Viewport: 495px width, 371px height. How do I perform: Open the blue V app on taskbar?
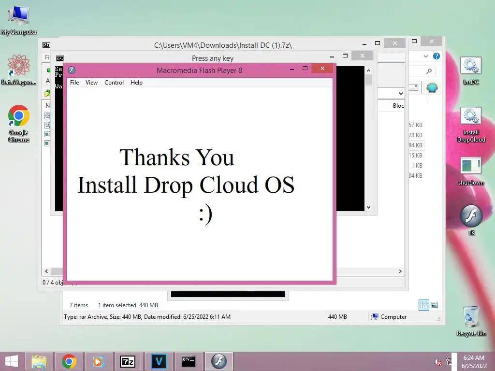coord(159,361)
